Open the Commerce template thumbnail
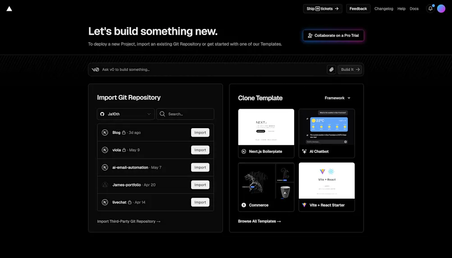Viewport: 452px width, 258px height. pyautogui.click(x=266, y=181)
